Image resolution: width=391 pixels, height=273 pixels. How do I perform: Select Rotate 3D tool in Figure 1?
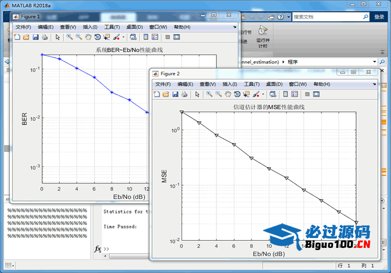coord(97,37)
